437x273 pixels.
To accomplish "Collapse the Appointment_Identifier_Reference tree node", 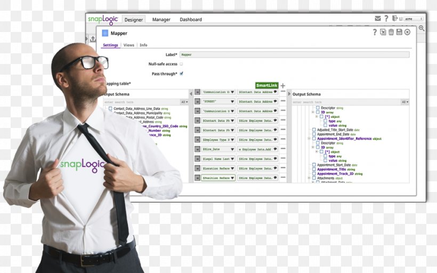I will pyautogui.click(x=309, y=139).
